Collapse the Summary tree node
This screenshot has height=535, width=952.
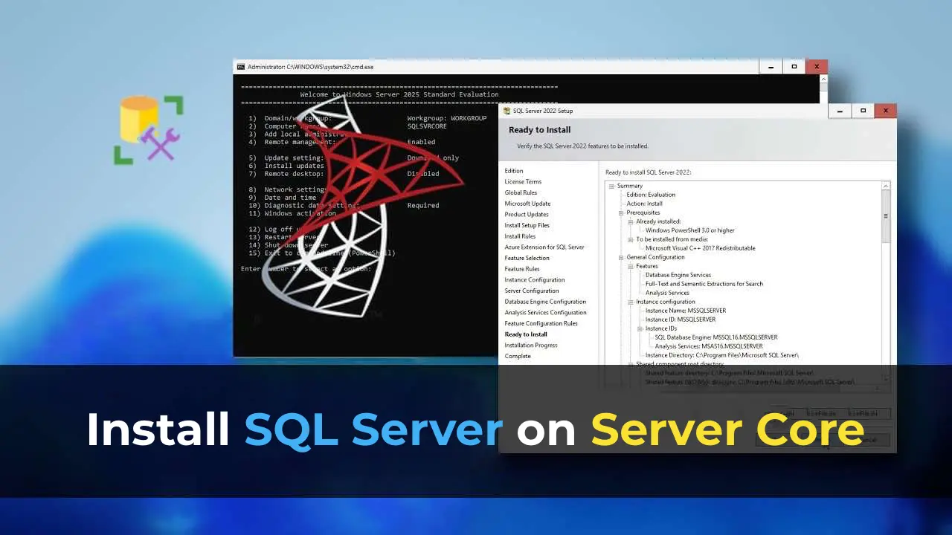tap(612, 186)
